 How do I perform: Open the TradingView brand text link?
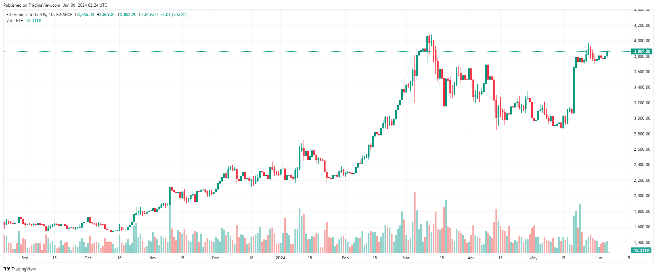tap(24, 269)
